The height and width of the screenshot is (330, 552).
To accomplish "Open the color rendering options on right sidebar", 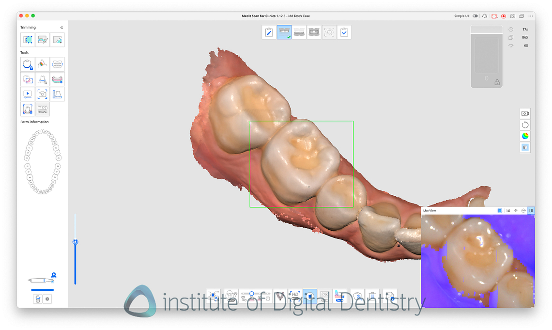I will tap(525, 136).
